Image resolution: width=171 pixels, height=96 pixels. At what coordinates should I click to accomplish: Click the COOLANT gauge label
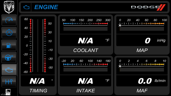coord(85,50)
